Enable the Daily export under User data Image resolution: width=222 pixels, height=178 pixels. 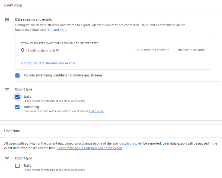[17, 166]
